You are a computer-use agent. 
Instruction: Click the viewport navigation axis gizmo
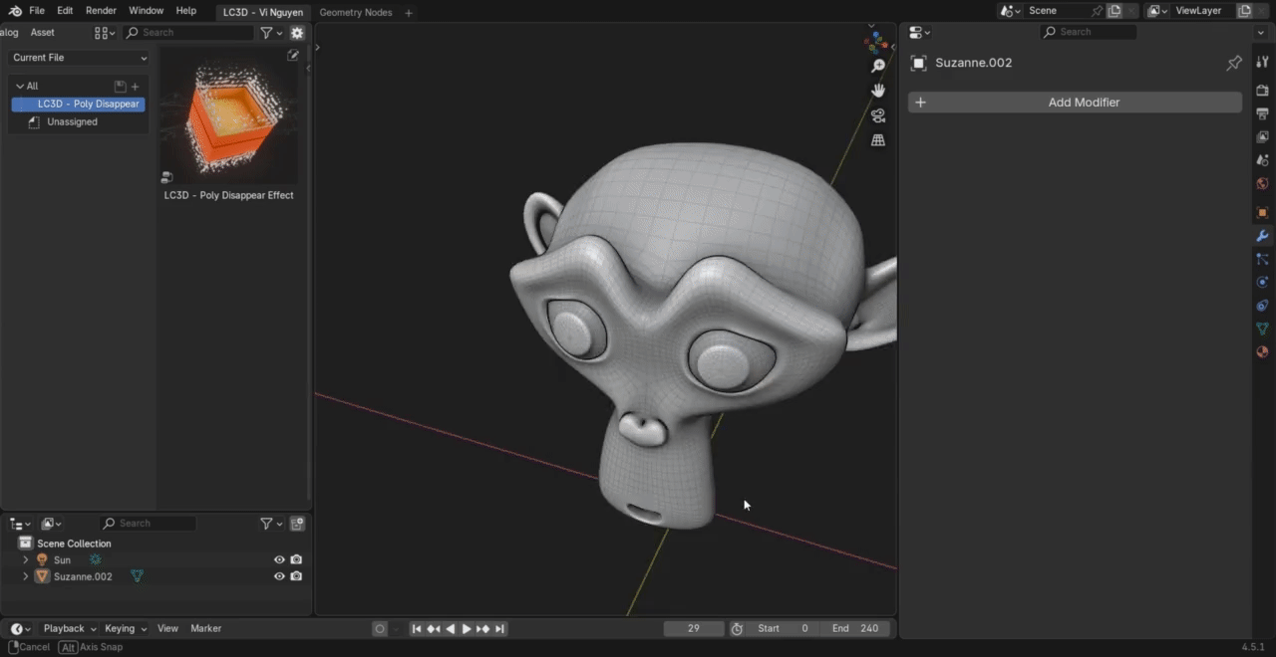(x=876, y=42)
